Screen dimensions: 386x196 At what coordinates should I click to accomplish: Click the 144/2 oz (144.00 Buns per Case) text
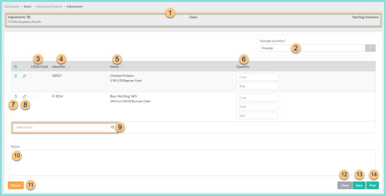(x=130, y=101)
